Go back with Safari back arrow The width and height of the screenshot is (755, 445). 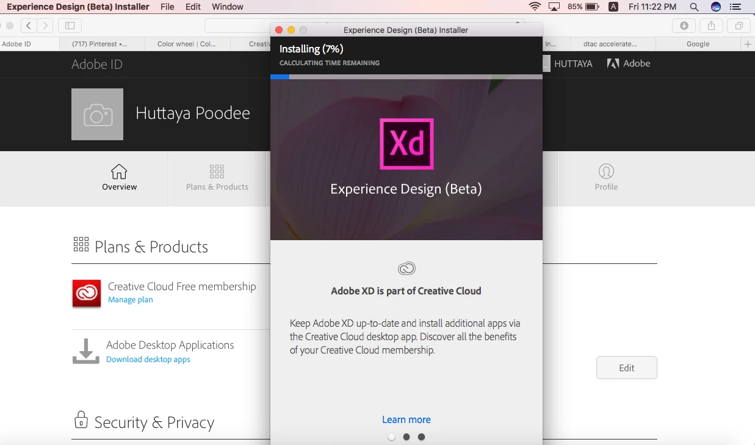point(29,26)
